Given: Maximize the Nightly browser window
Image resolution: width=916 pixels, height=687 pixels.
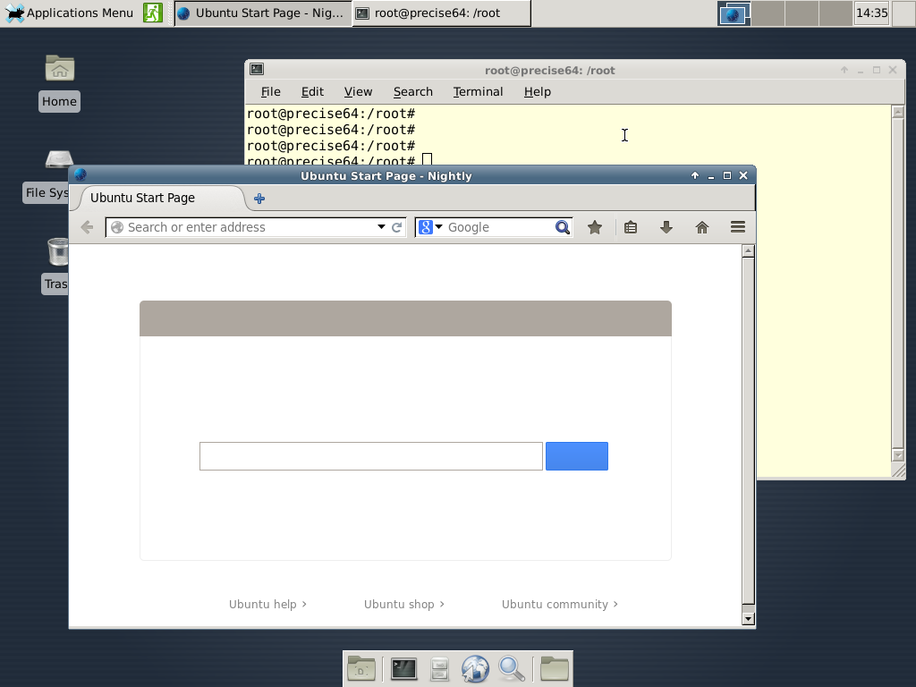Looking at the screenshot, I should click(x=726, y=175).
